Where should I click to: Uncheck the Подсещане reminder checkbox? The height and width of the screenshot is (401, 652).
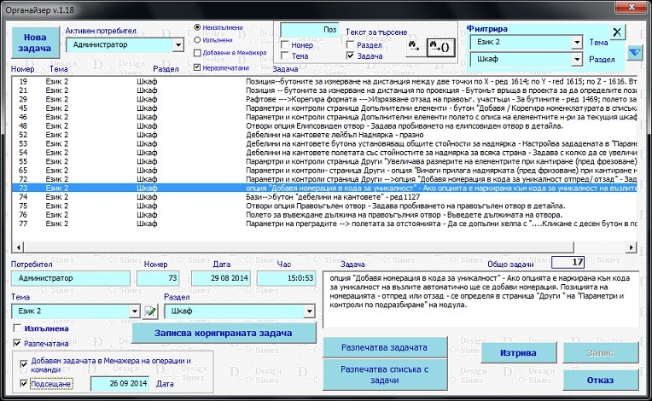[22, 383]
